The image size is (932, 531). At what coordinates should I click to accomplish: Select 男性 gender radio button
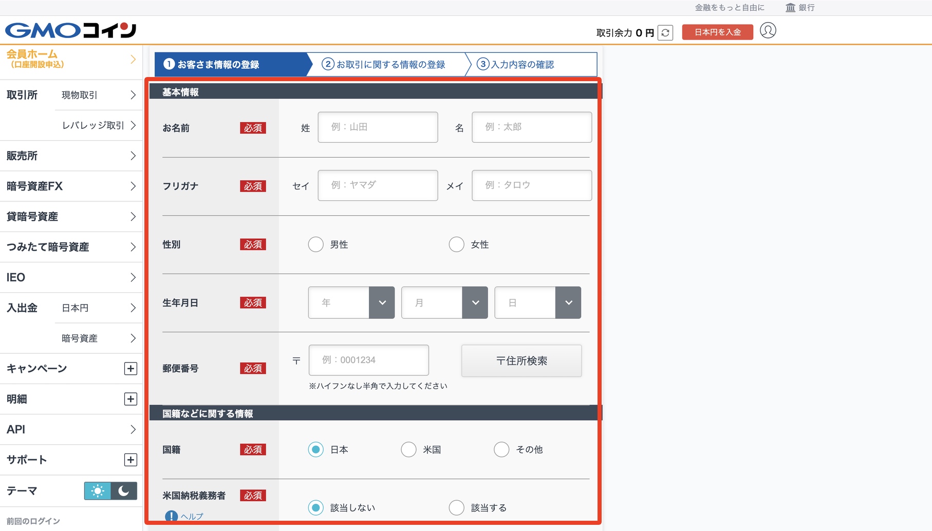[x=315, y=244]
